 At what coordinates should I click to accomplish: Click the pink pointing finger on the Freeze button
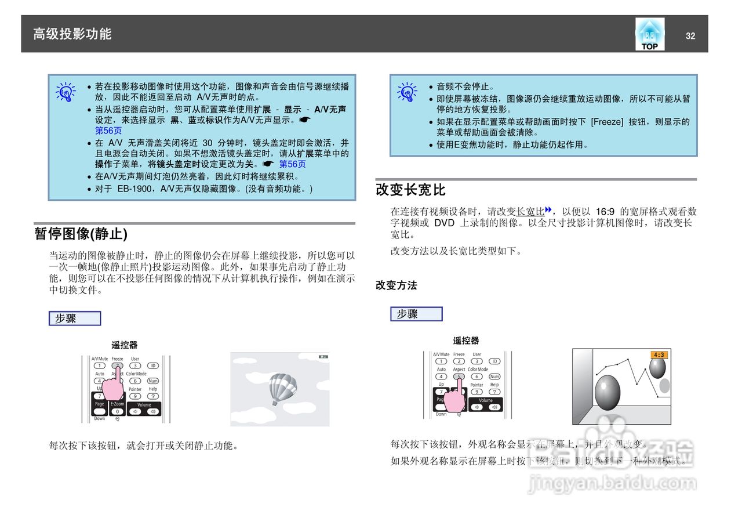click(113, 384)
